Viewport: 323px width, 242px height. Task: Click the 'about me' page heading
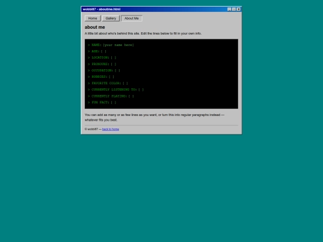pyautogui.click(x=95, y=27)
